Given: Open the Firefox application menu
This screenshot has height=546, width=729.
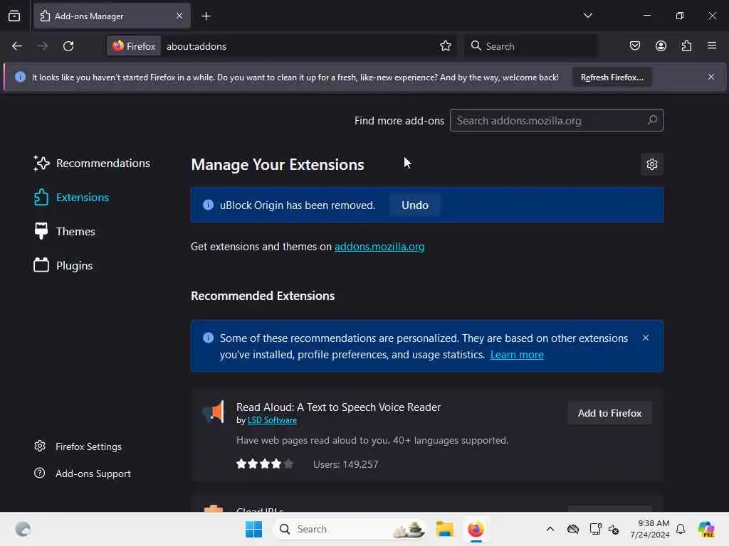Looking at the screenshot, I should coord(712,45).
